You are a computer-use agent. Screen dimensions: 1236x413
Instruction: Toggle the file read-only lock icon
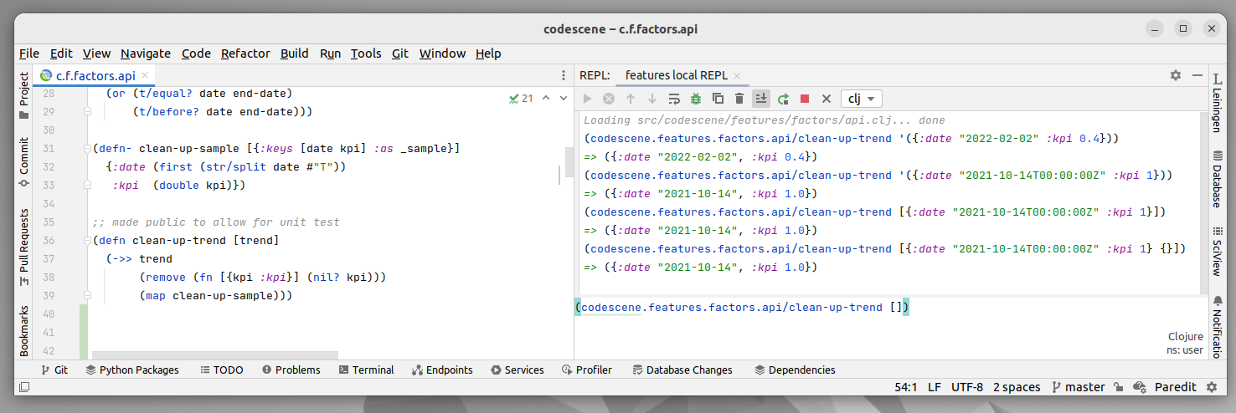pyautogui.click(x=1119, y=387)
